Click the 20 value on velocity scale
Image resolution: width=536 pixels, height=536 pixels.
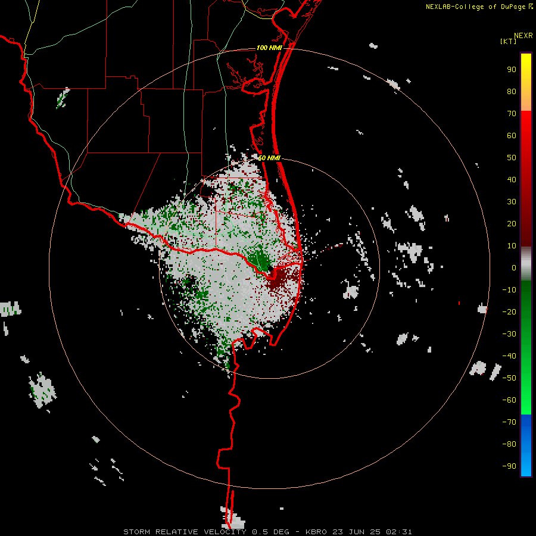click(x=512, y=223)
